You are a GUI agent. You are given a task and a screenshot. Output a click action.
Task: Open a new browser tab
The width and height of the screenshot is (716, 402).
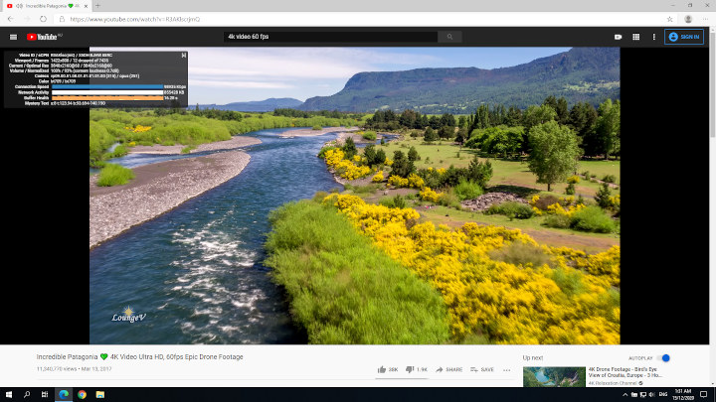pyautogui.click(x=97, y=6)
